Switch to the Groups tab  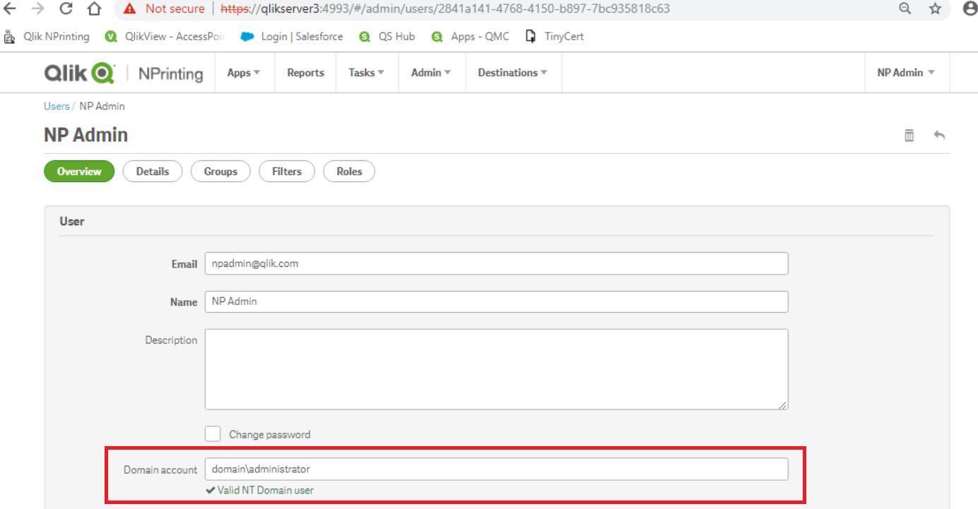220,172
